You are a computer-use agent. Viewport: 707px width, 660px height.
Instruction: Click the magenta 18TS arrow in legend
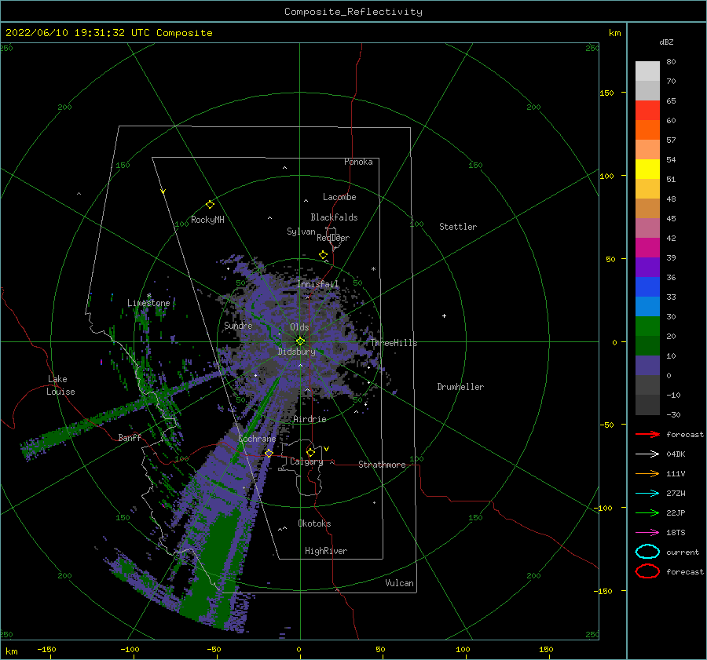point(647,533)
